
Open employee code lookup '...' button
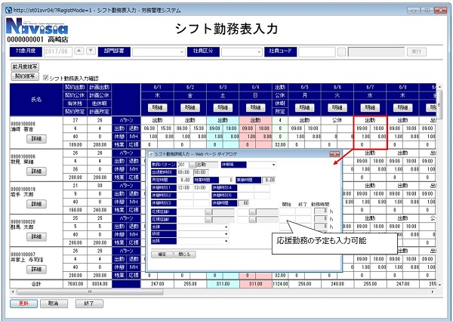tap(341, 52)
